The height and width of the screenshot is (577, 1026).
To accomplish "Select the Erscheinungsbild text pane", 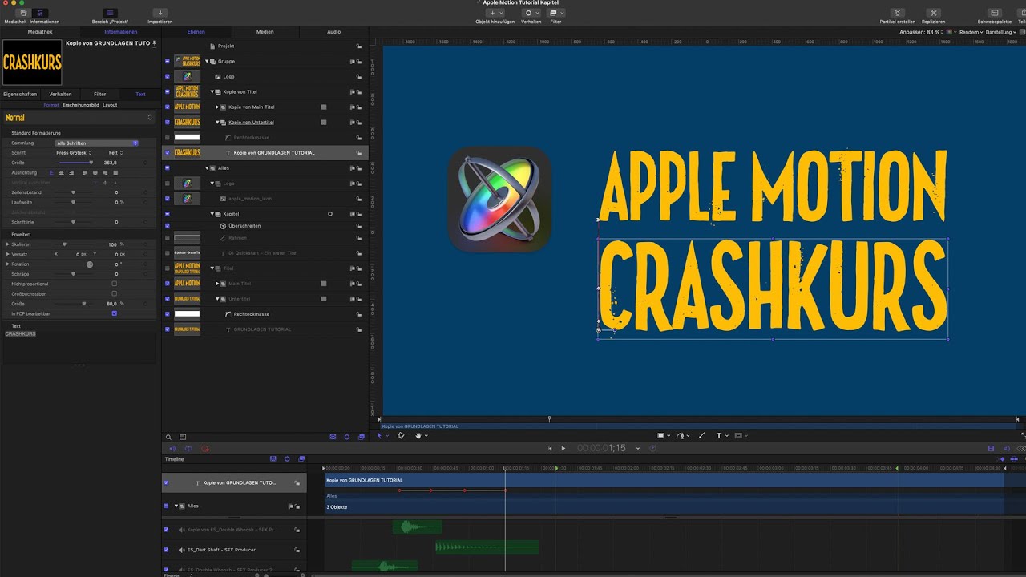I will [81, 105].
